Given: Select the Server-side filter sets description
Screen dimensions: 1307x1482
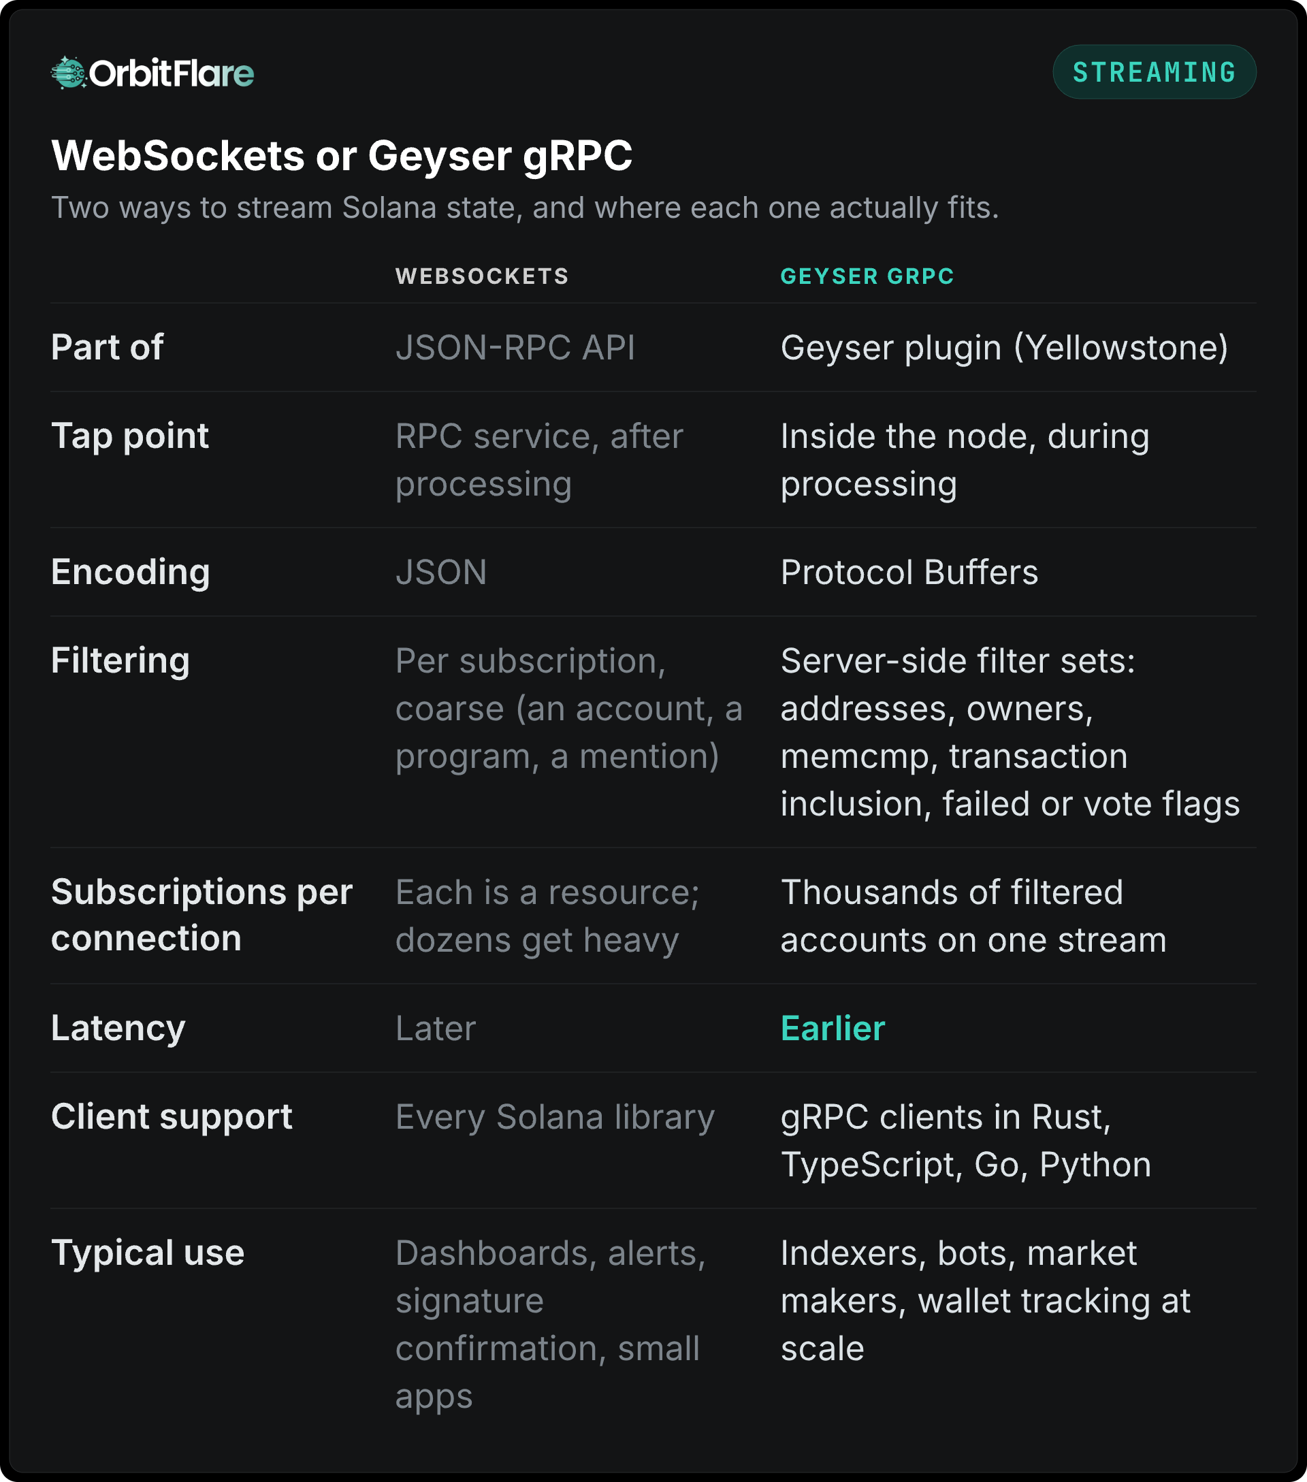Looking at the screenshot, I should click(1010, 732).
